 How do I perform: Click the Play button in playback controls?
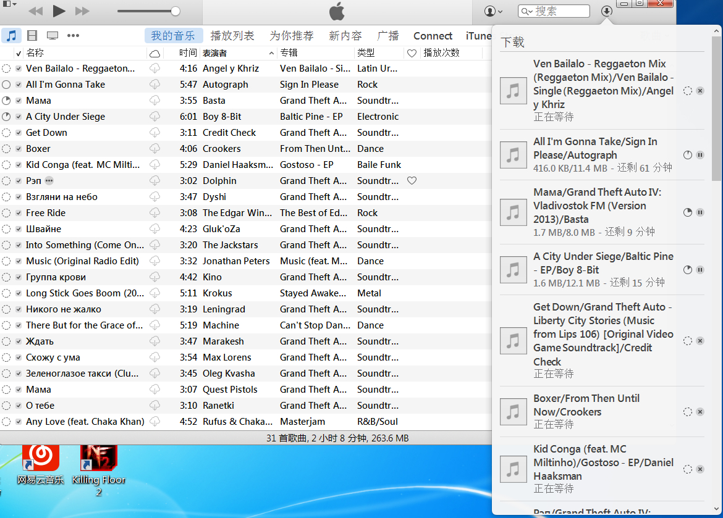(x=59, y=10)
